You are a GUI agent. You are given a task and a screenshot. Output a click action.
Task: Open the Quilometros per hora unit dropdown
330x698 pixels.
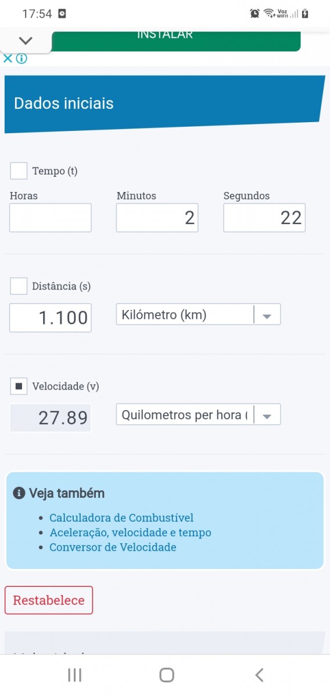coord(198,415)
